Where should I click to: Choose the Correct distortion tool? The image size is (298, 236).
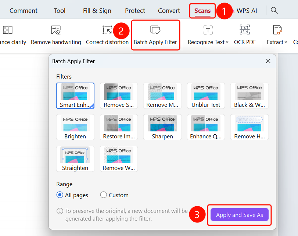(107, 35)
